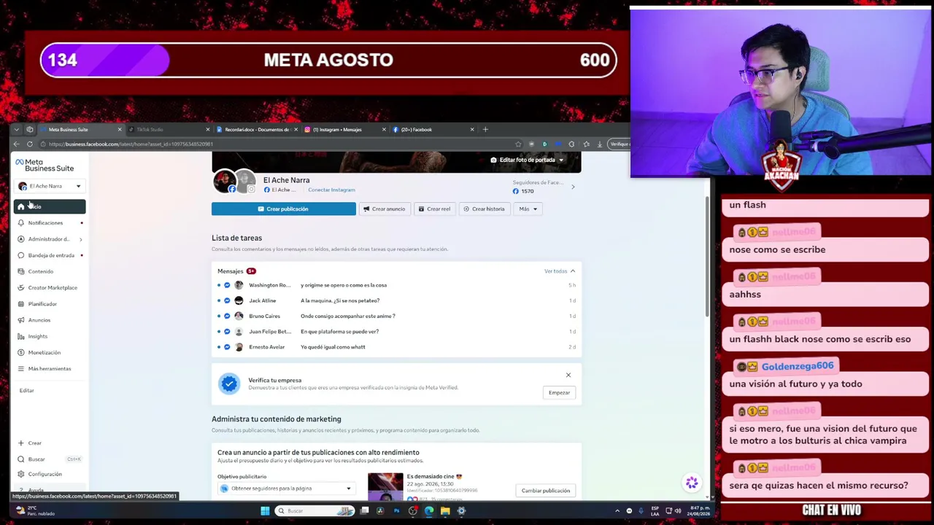Open the Planificador calendar icon

21,303
